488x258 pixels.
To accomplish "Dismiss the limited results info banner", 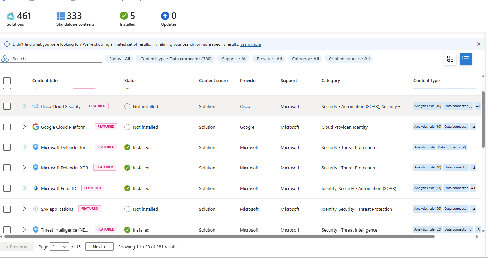I will pyautogui.click(x=479, y=44).
